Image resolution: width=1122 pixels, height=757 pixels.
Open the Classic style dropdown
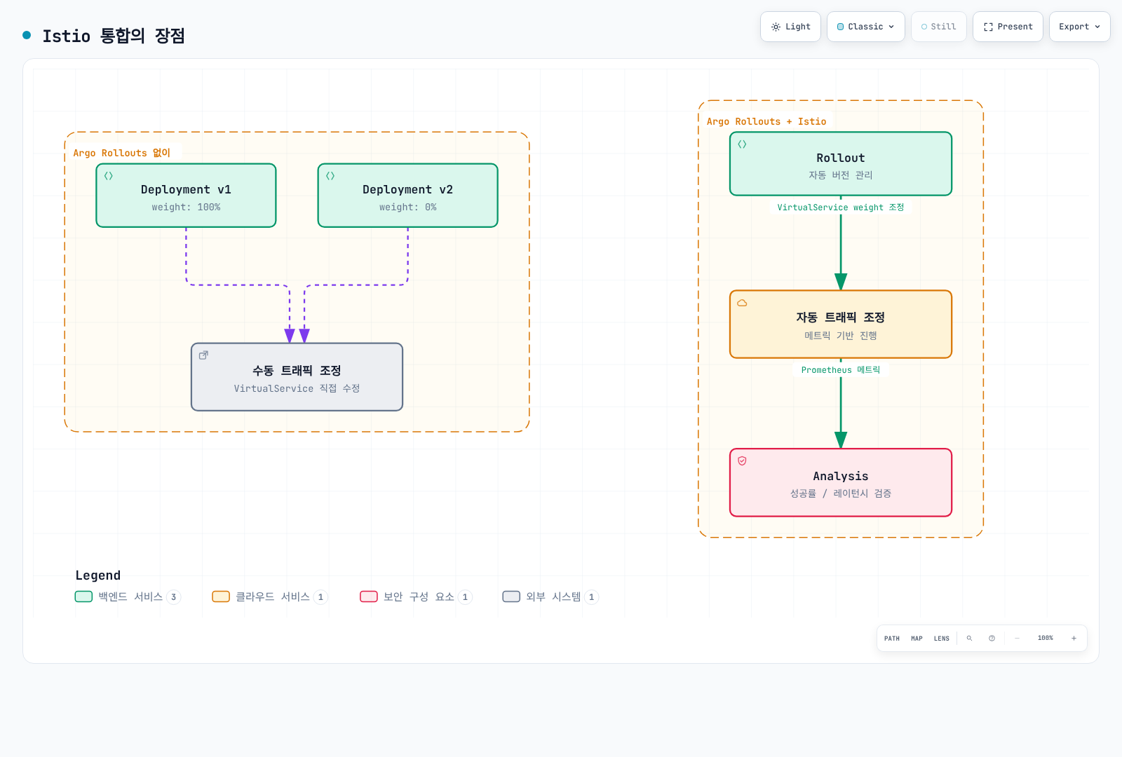[x=865, y=27]
